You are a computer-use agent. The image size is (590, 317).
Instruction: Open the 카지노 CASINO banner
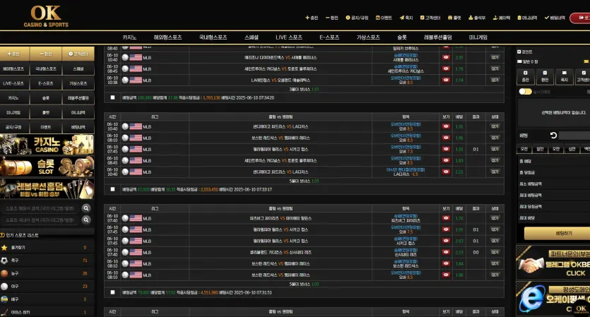(x=47, y=145)
